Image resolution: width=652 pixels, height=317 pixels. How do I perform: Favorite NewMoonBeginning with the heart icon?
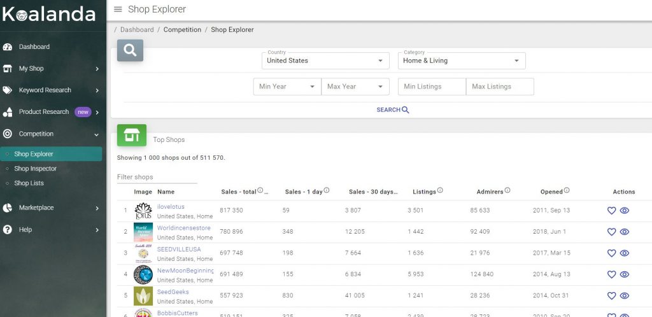coord(612,274)
